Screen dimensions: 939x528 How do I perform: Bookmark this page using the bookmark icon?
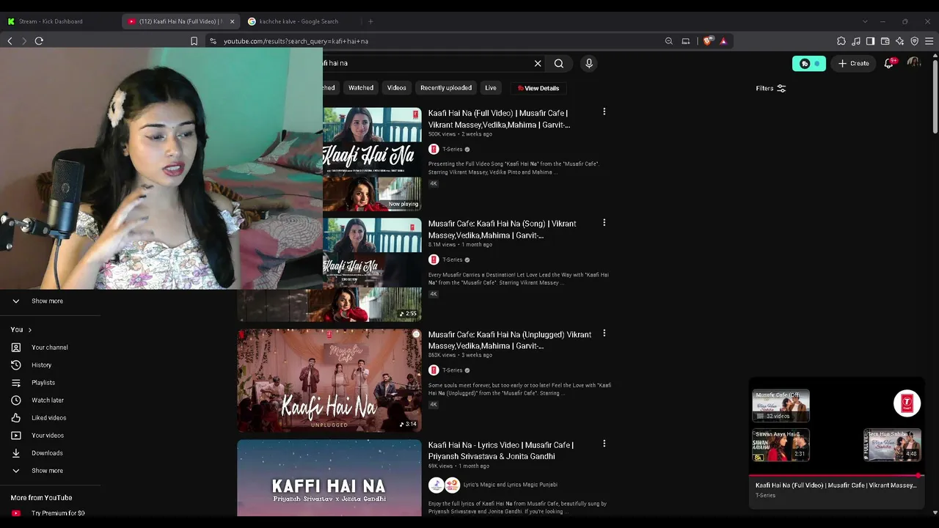[x=194, y=41]
